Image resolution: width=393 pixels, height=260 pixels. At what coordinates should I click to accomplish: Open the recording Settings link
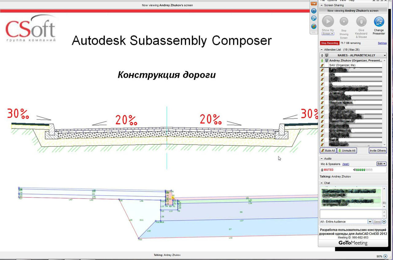[382, 43]
